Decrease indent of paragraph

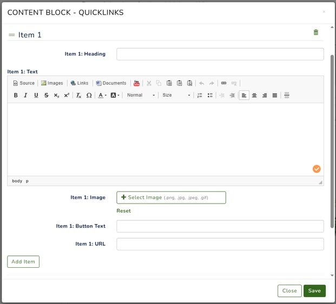pyautogui.click(x=222, y=95)
